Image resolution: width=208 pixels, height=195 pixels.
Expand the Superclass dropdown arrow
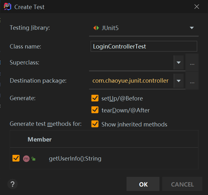tap(179, 63)
